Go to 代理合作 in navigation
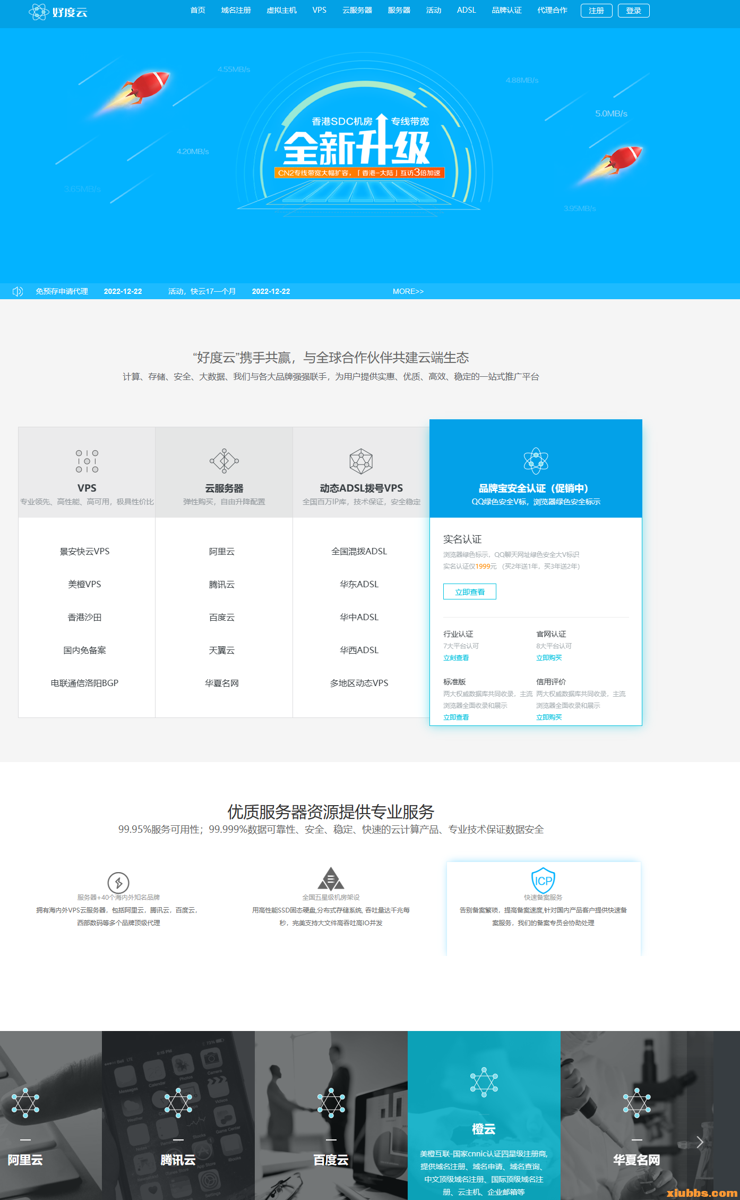The width and height of the screenshot is (740, 1200). (x=552, y=10)
